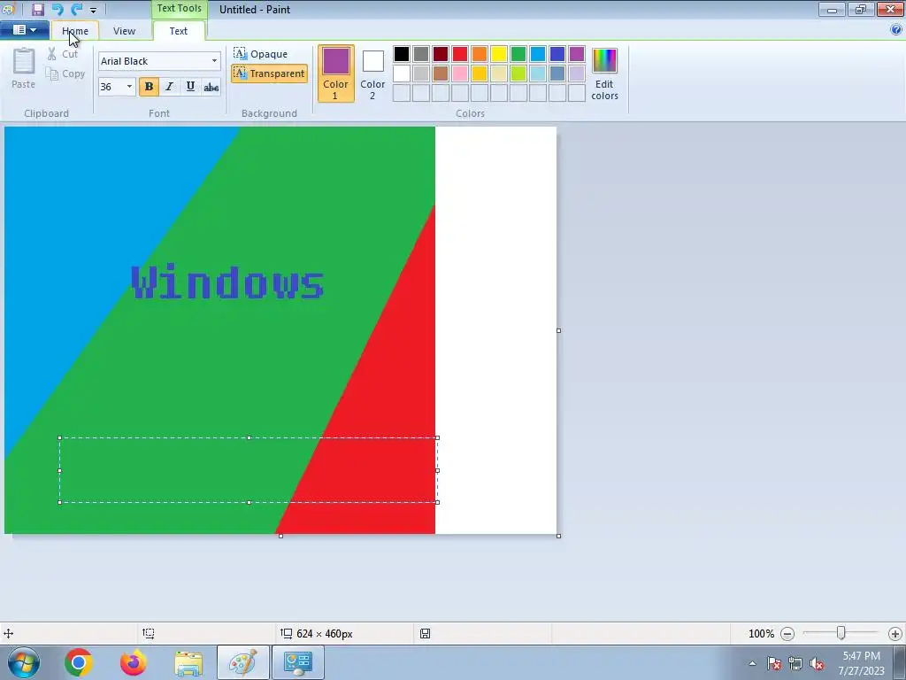Click the selection size icon in status bar
The height and width of the screenshot is (680, 906).
(x=149, y=633)
